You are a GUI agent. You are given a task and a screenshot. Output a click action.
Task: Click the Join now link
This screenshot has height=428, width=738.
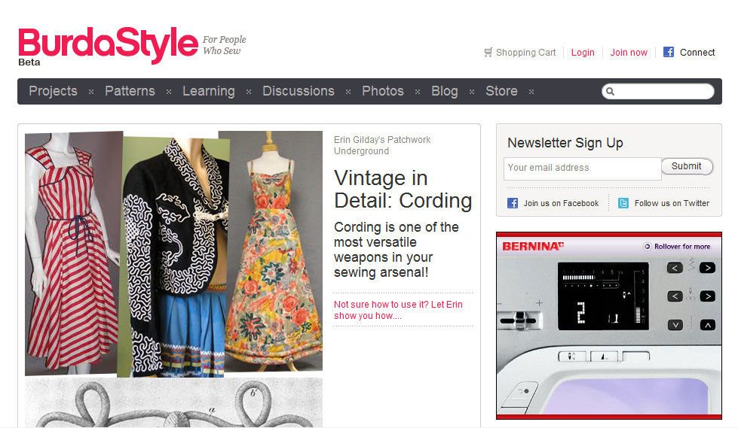click(x=629, y=53)
